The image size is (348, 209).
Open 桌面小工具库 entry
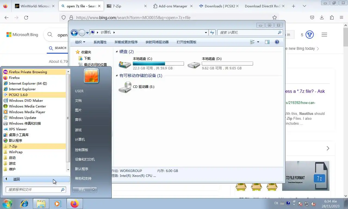34,135
